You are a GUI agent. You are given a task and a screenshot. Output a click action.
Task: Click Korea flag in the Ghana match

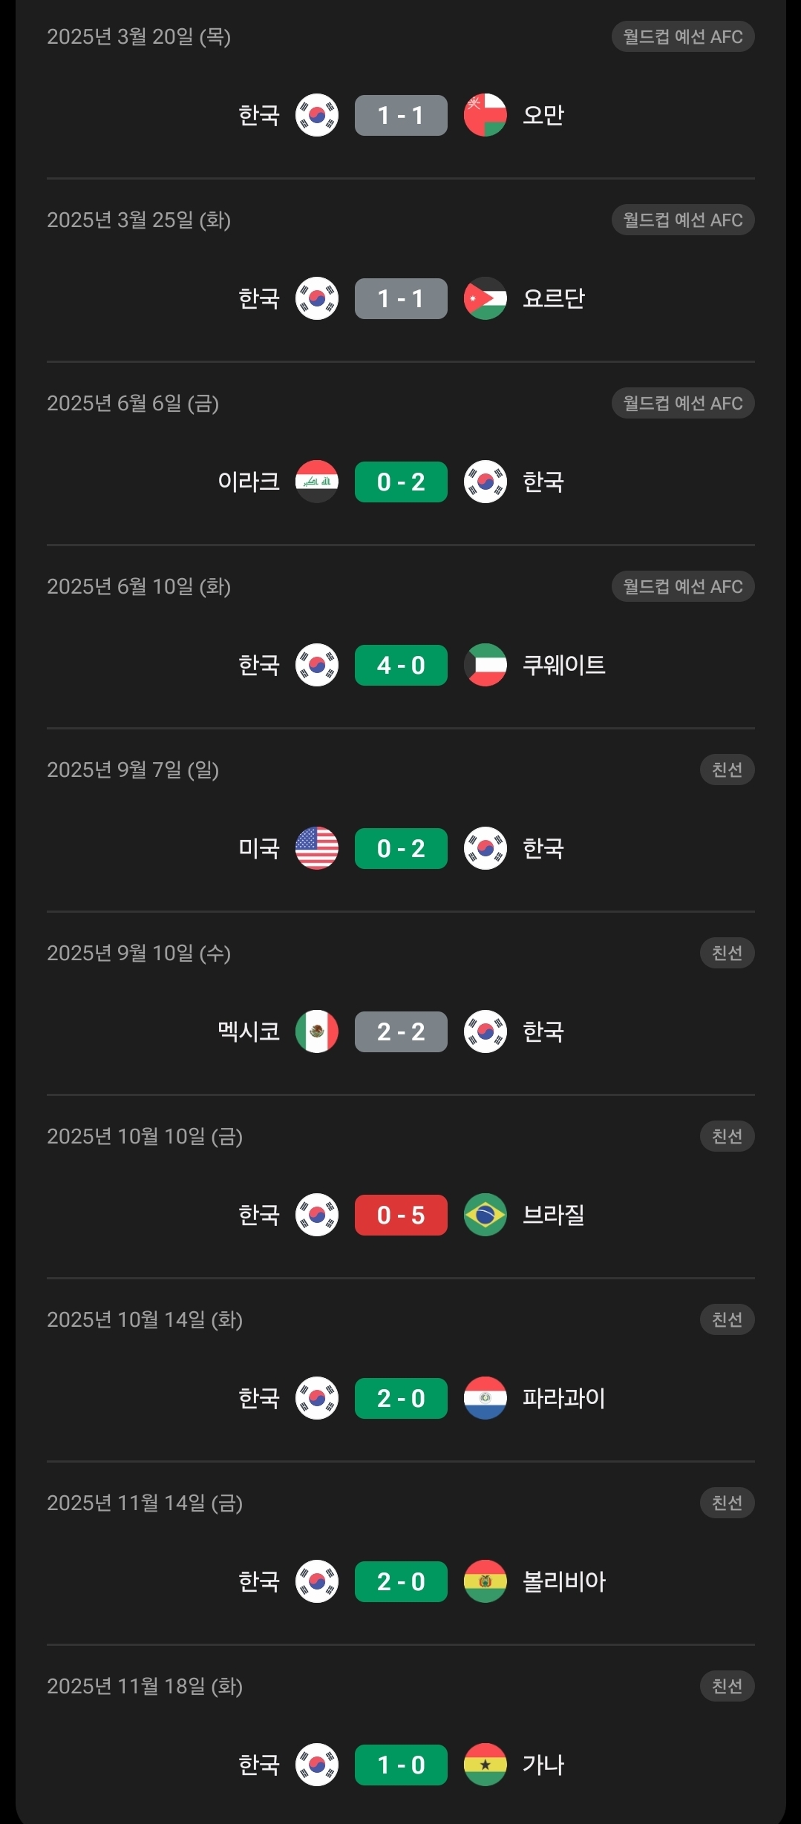[x=317, y=1765]
